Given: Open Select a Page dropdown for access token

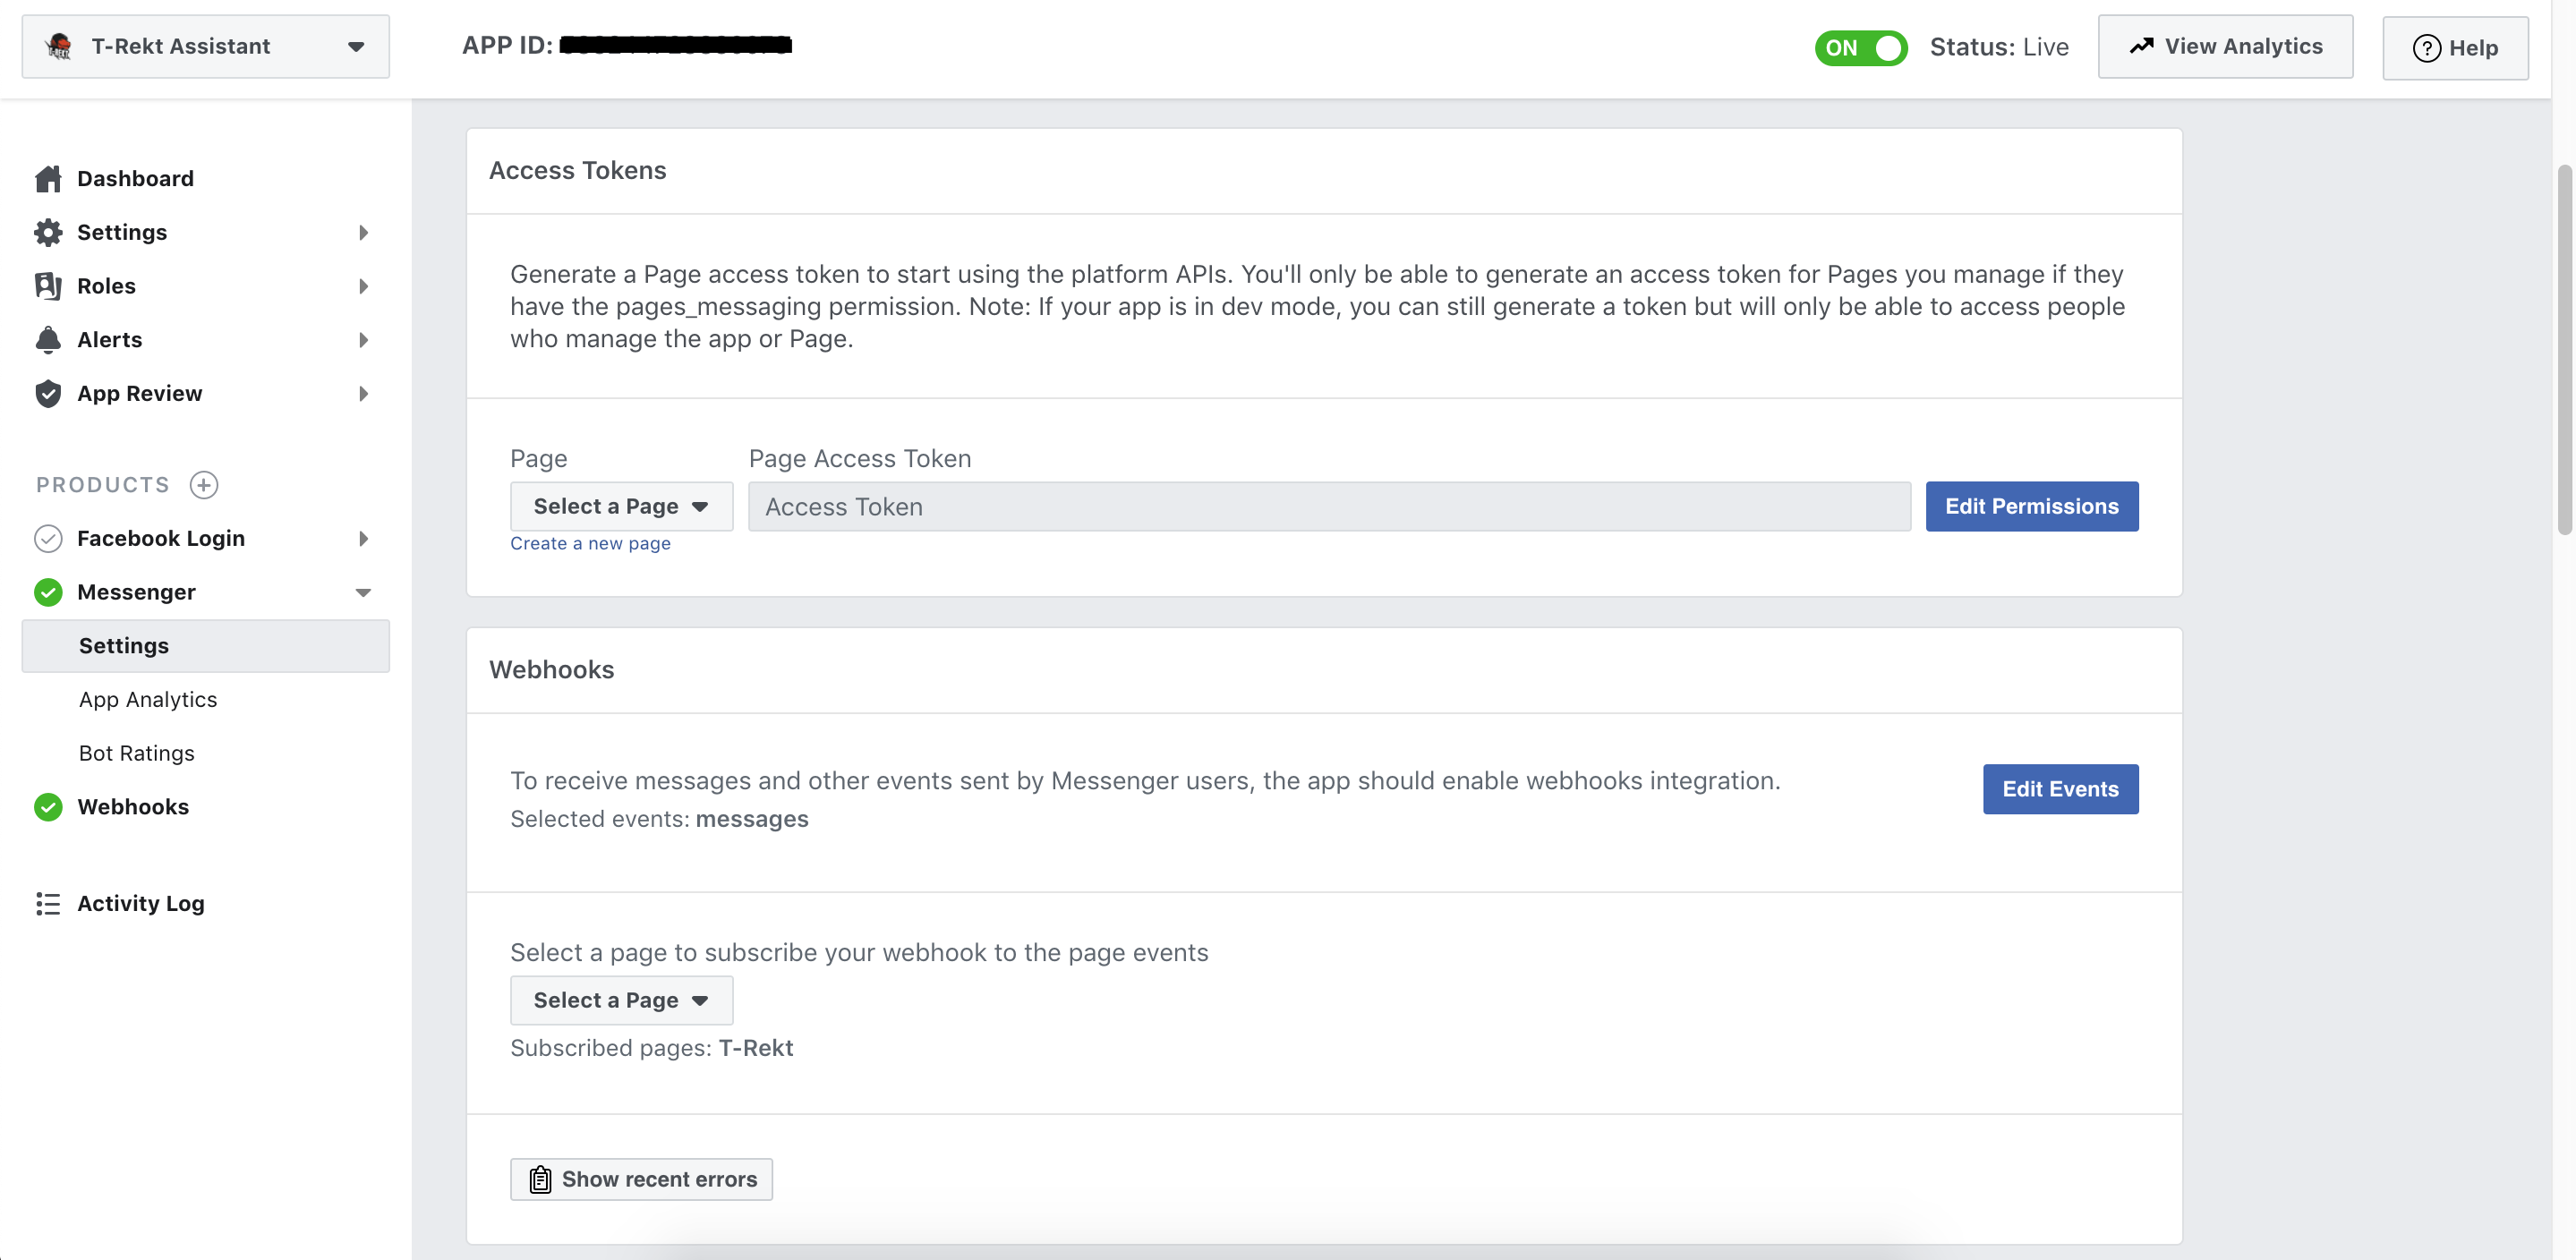Looking at the screenshot, I should pos(621,506).
